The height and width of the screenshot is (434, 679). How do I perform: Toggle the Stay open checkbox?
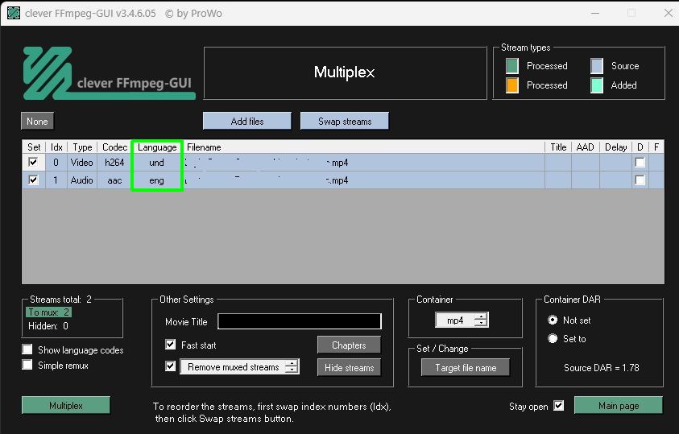coord(559,406)
